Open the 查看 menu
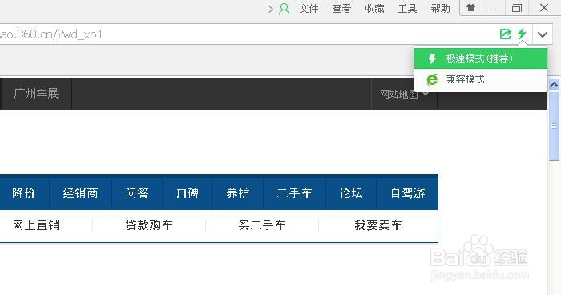The width and height of the screenshot is (561, 295). coord(341,9)
